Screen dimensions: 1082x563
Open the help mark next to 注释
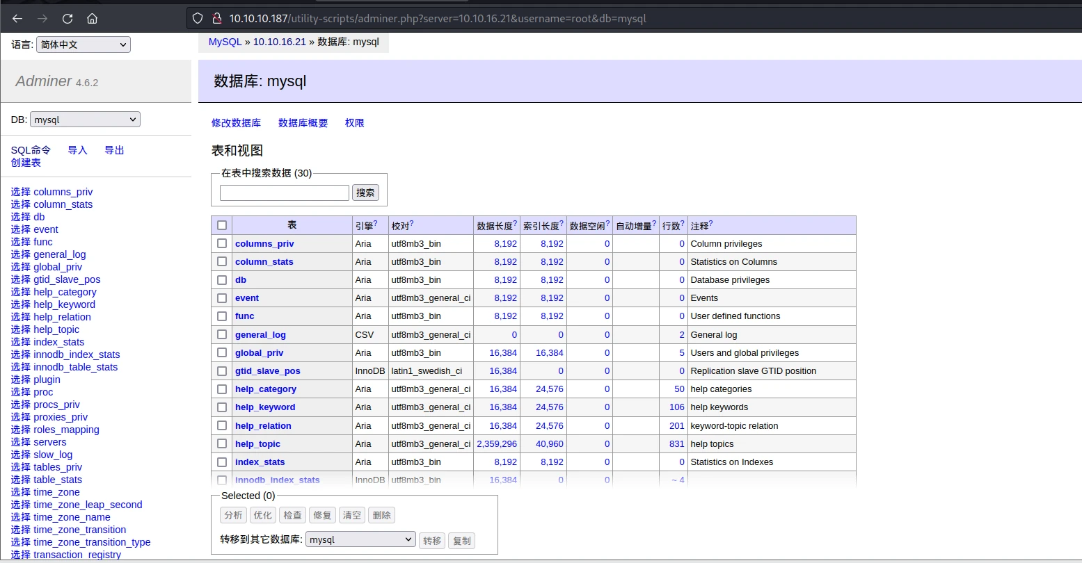pos(710,223)
